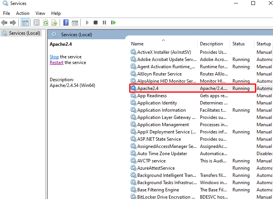Select the Application Management service name

pyautogui.click(x=163, y=125)
